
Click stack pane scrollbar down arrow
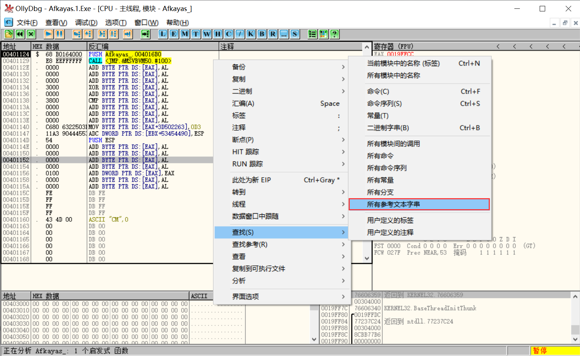(575, 339)
